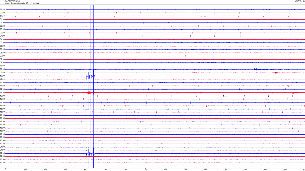The height and width of the screenshot is (171, 305).
Task: Pick the 02:00 time label
Action: pos(3,23)
